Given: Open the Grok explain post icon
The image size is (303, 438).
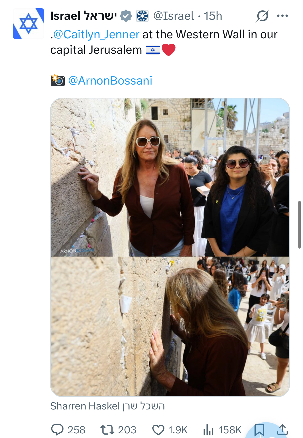Looking at the screenshot, I should [262, 16].
